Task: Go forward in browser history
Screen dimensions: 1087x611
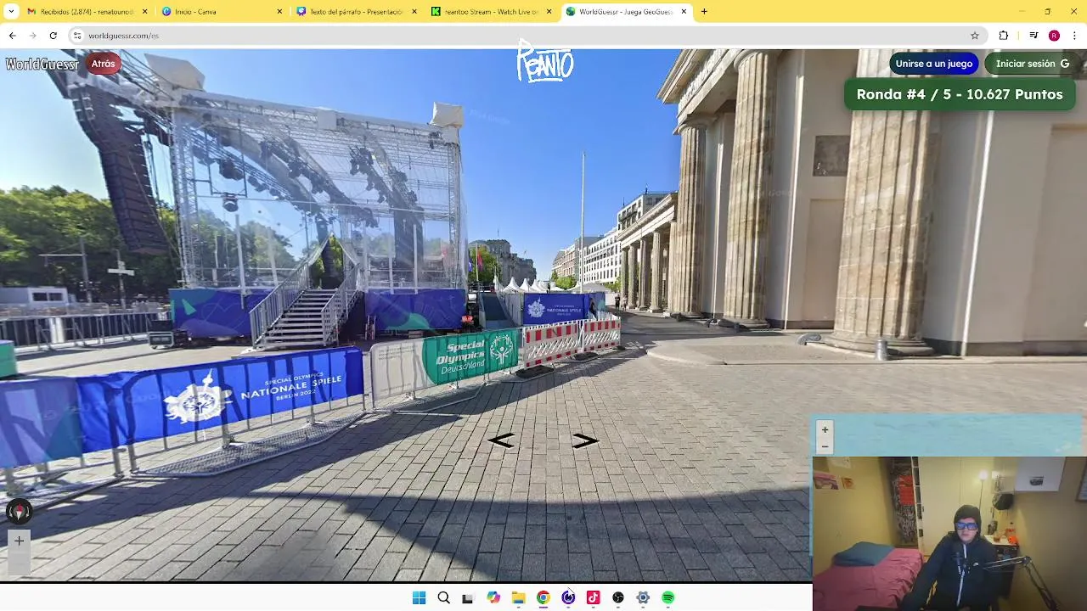Action: click(x=32, y=36)
